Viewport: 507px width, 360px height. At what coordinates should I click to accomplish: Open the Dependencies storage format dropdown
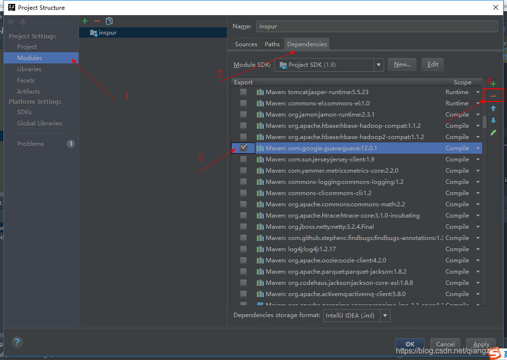click(x=385, y=316)
